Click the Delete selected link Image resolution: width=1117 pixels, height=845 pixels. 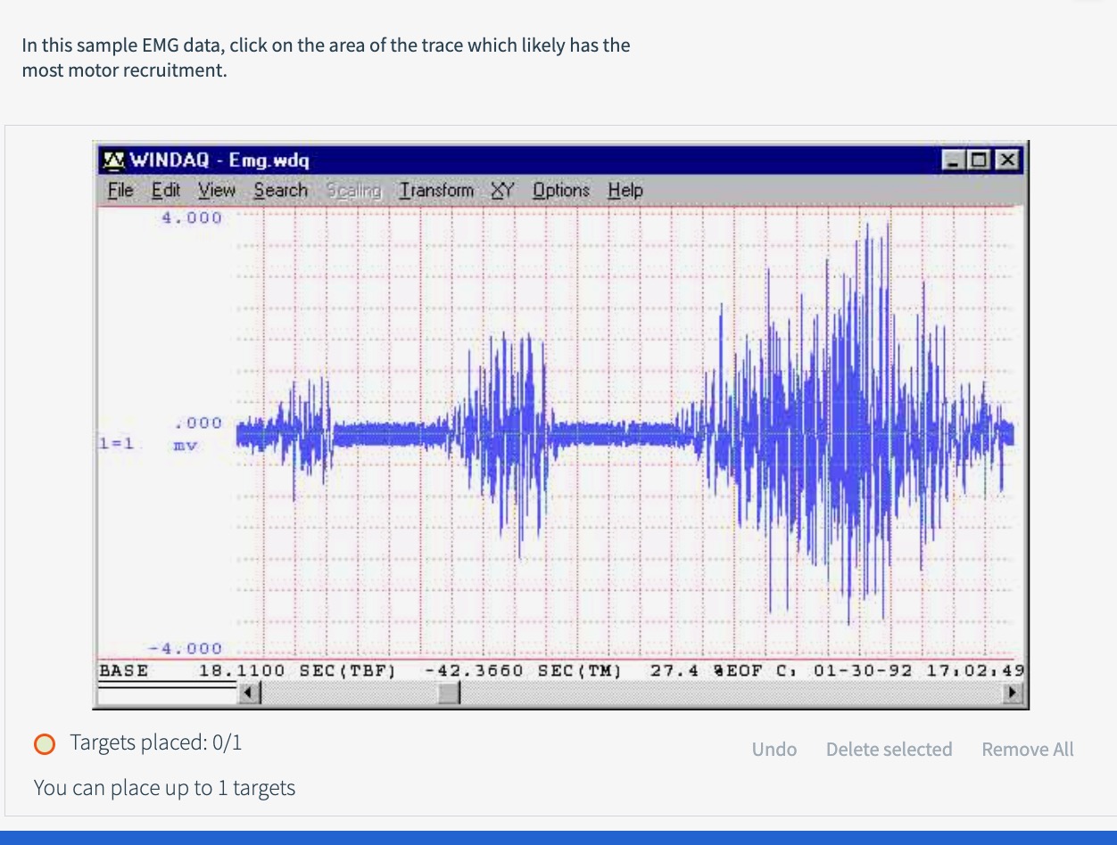pos(889,750)
